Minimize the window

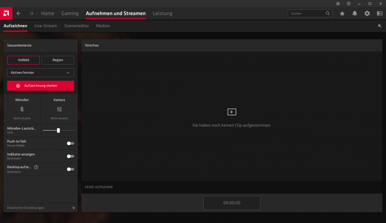click(x=359, y=4)
